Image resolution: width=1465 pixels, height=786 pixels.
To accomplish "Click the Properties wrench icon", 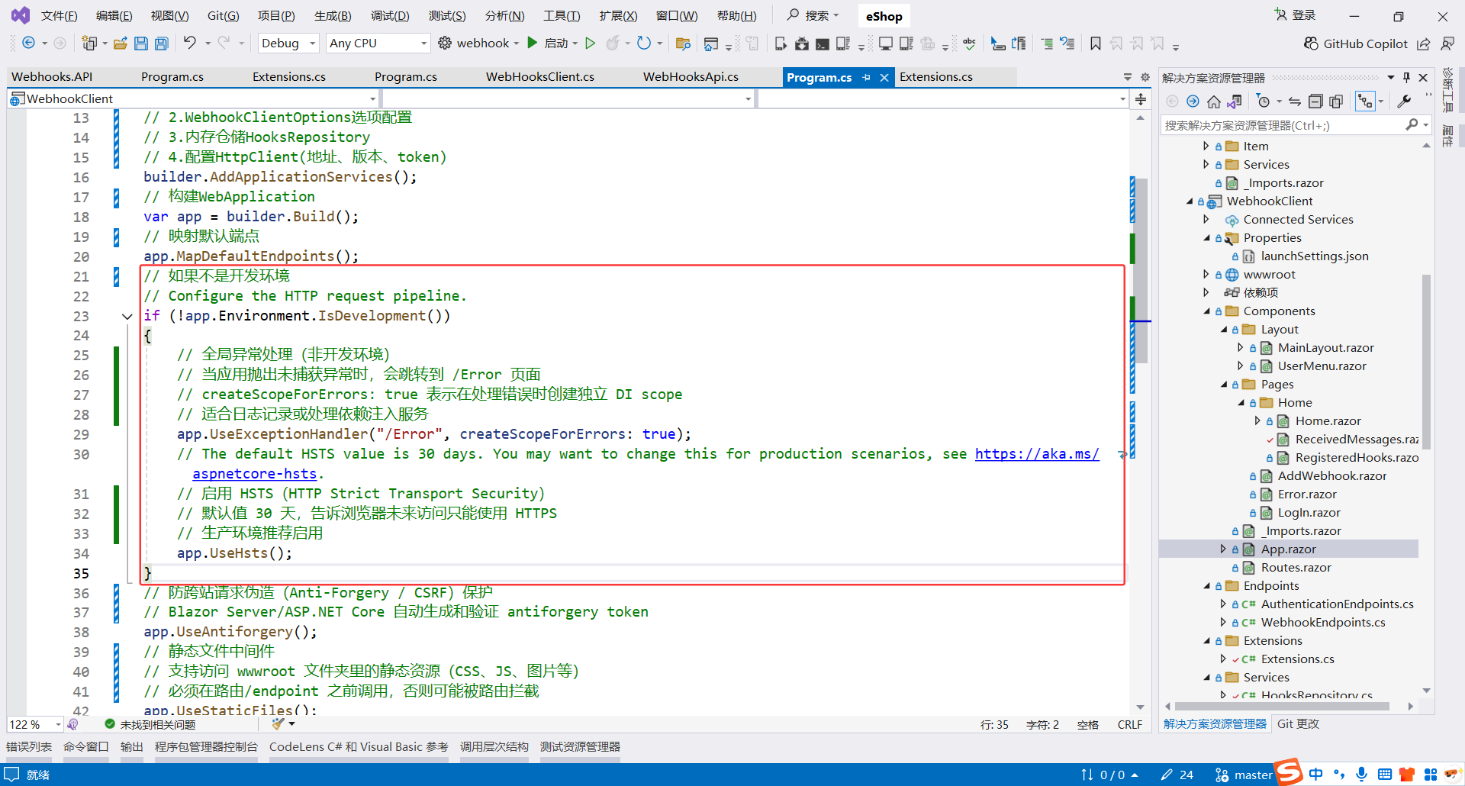I will click(1404, 101).
